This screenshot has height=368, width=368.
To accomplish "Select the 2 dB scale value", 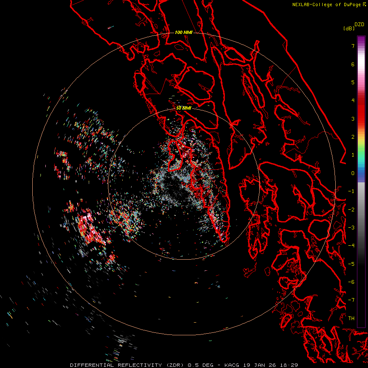I will (353, 137).
